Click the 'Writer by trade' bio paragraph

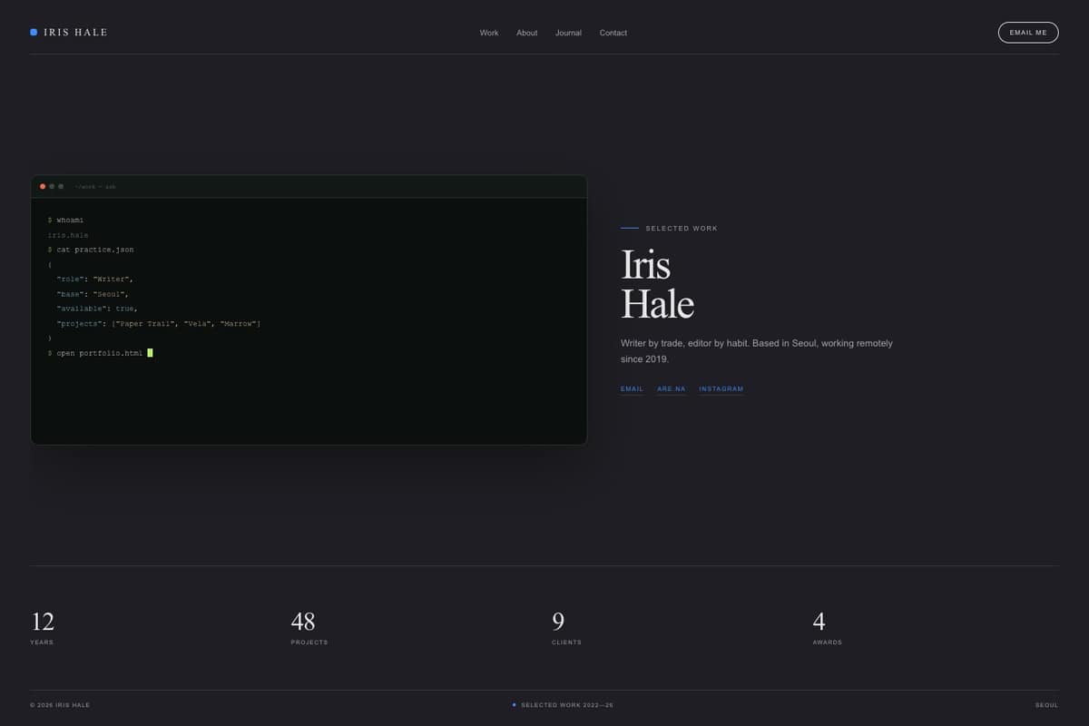(x=757, y=351)
